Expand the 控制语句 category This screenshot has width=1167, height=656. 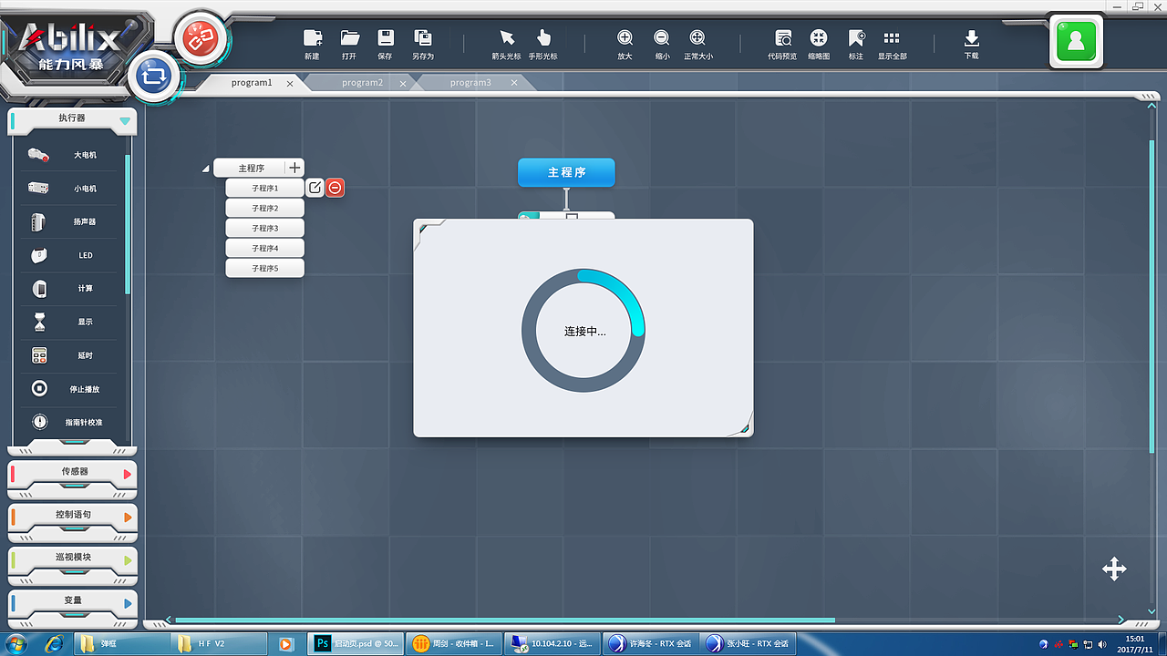click(128, 518)
